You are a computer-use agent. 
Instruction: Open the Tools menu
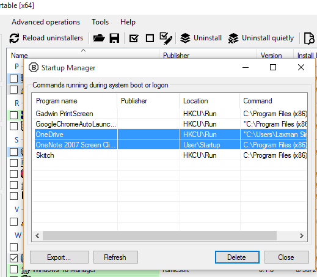[x=100, y=22]
